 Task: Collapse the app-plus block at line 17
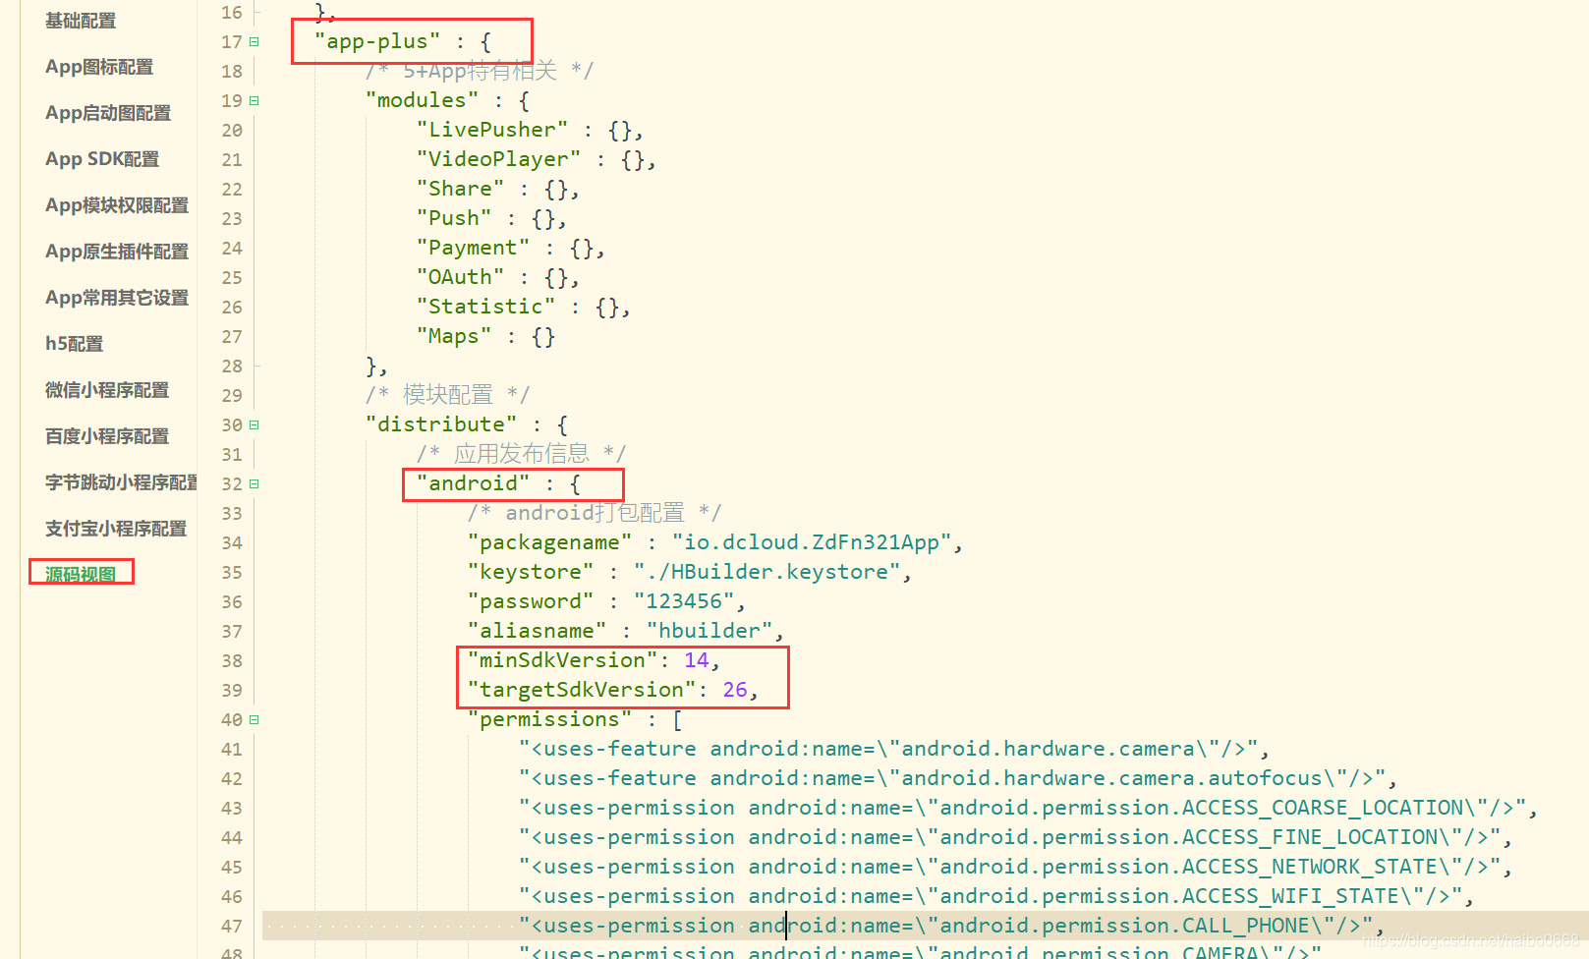(255, 42)
